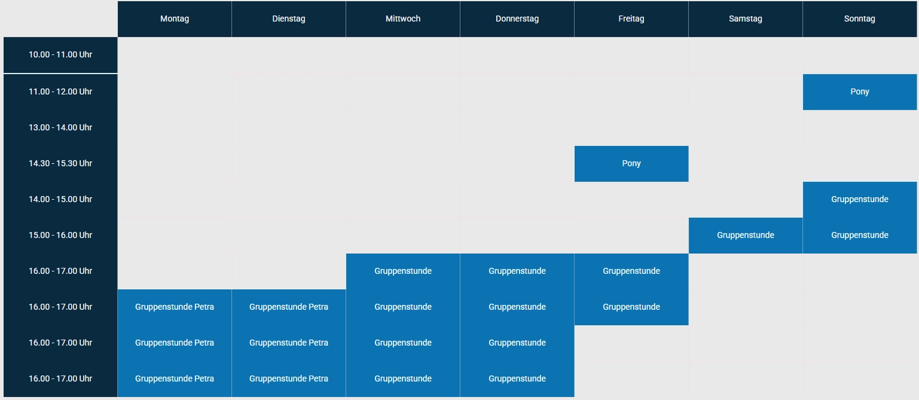Select the 13.00 - 14.00 Uhr row label
The image size is (919, 400).
(61, 127)
